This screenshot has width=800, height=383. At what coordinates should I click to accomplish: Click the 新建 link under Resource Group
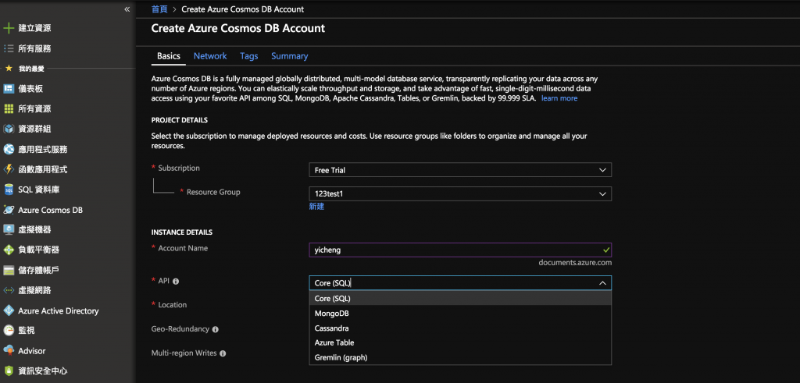[316, 207]
